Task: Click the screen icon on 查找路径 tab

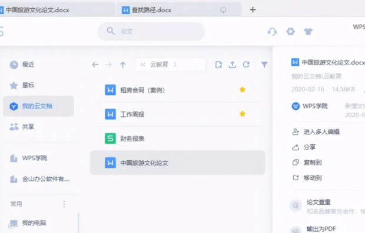Action: click(223, 10)
